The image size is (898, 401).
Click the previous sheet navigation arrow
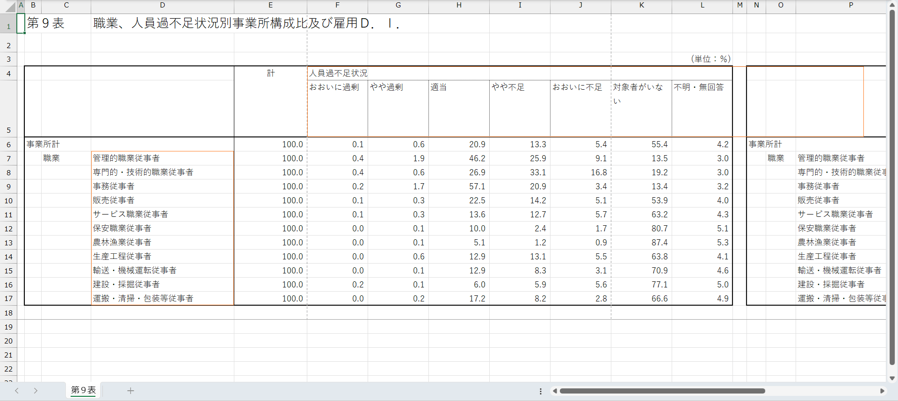[17, 391]
